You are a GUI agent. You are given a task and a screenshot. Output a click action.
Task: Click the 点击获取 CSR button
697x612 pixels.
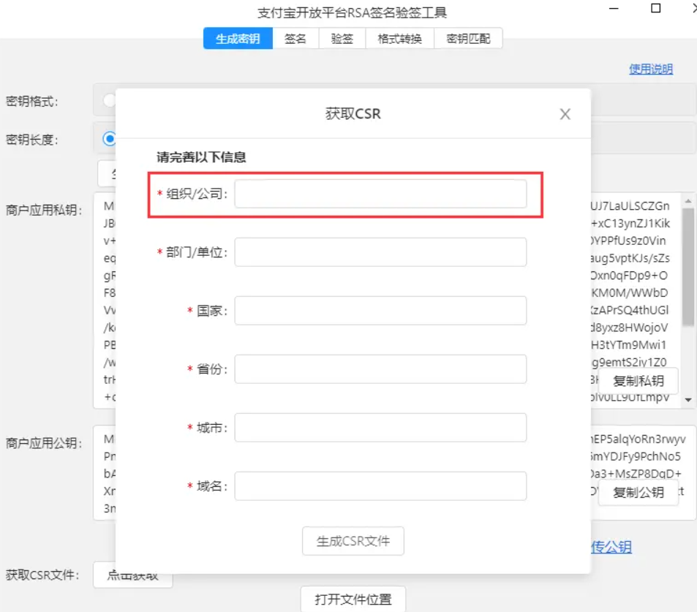[132, 575]
